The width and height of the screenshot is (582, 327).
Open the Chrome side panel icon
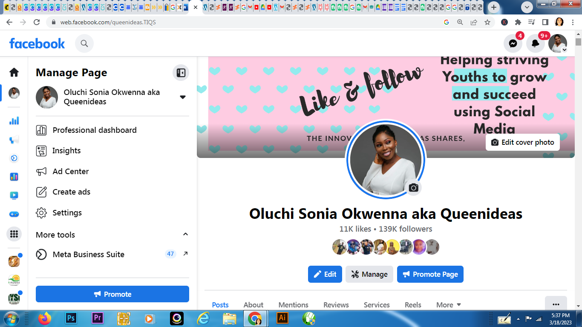tap(545, 22)
